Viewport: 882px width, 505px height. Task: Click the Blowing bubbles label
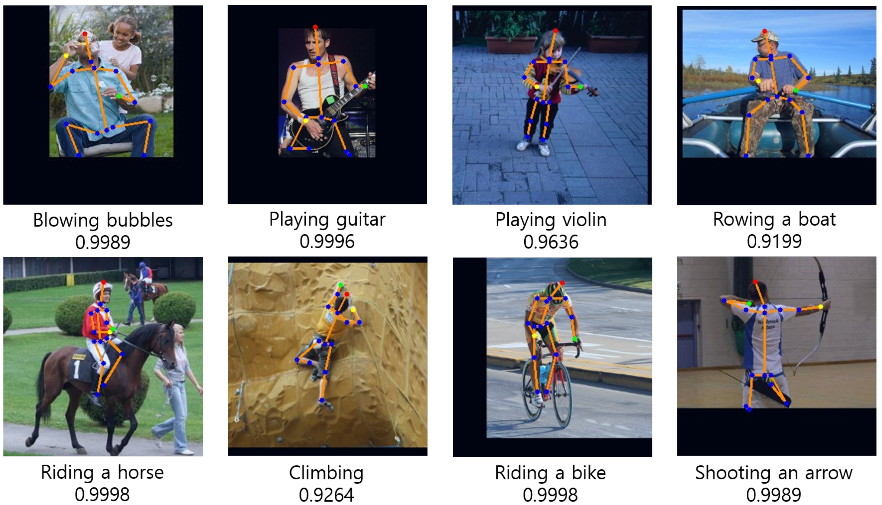[103, 220]
